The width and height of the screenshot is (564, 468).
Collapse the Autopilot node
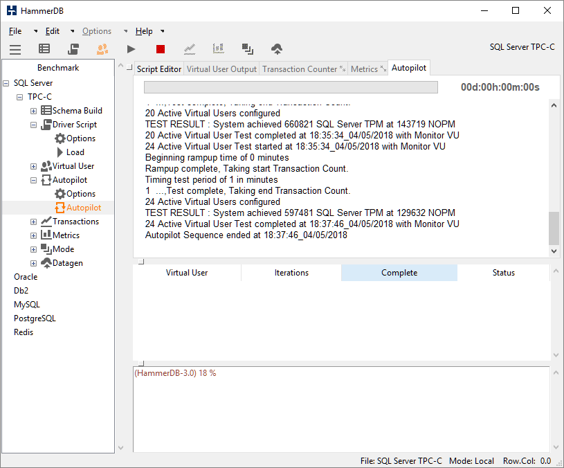(x=33, y=180)
